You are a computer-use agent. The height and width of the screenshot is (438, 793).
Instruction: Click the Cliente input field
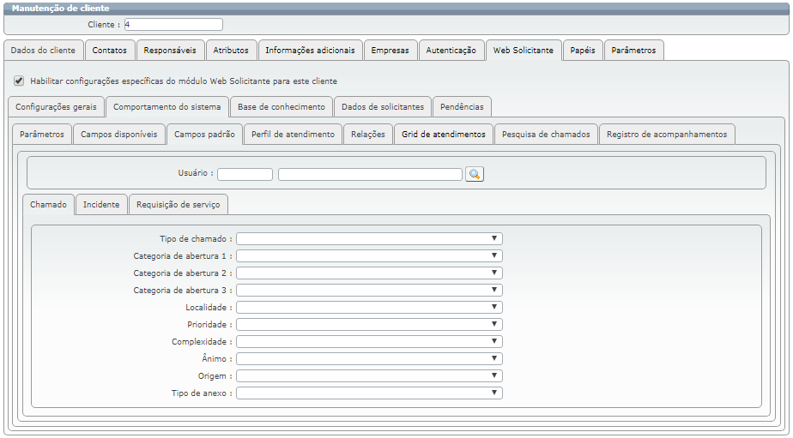click(173, 24)
